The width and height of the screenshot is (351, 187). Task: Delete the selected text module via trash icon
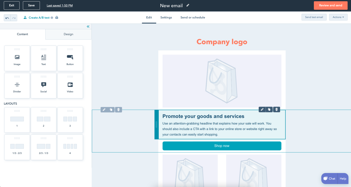[277, 109]
